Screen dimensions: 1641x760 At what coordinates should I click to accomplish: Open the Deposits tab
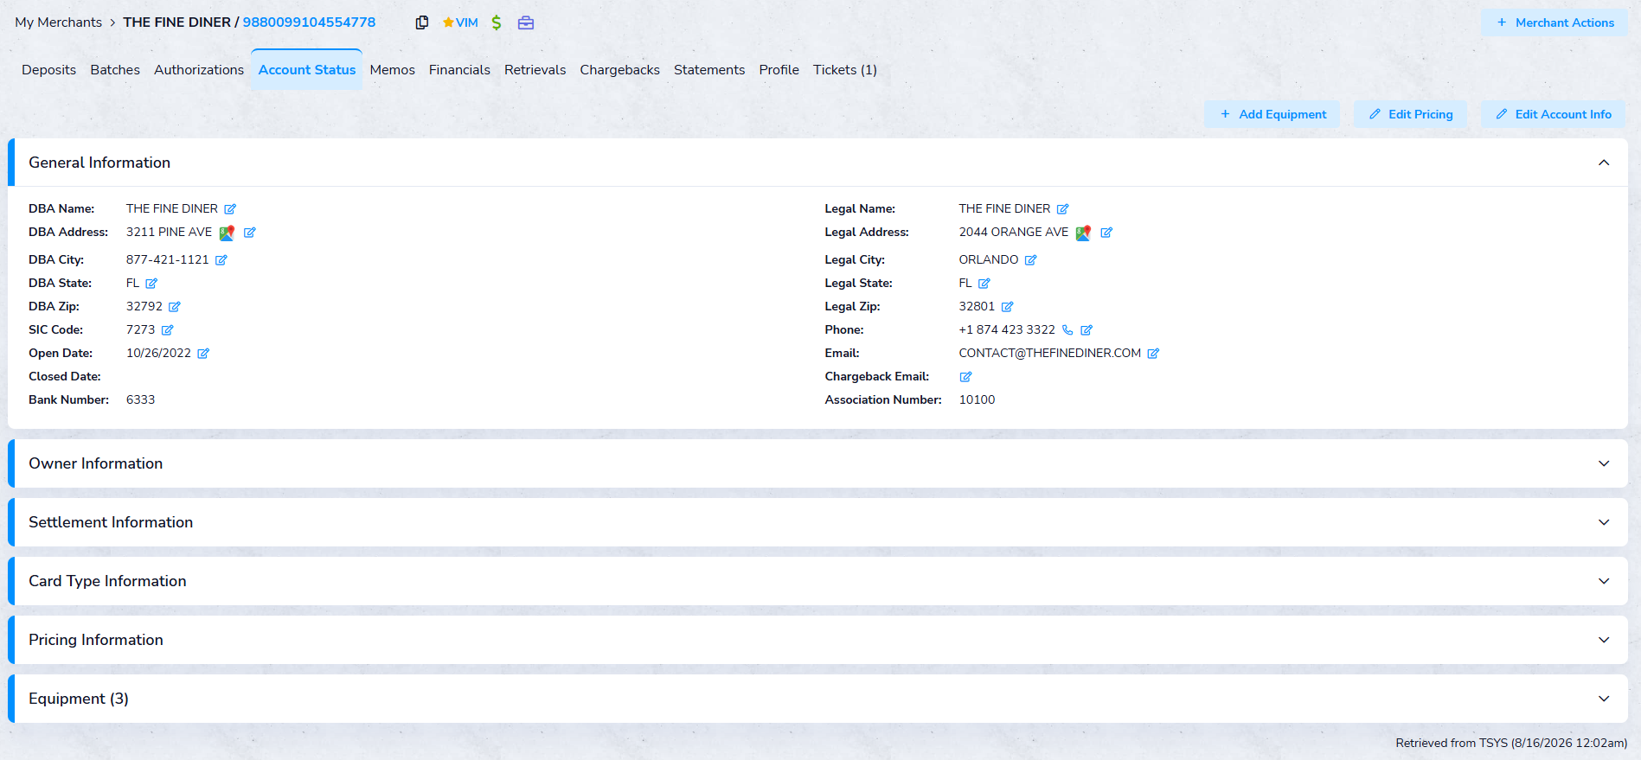tap(48, 70)
